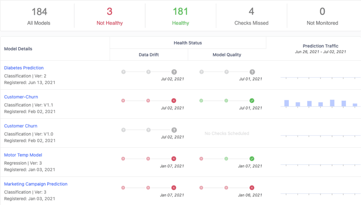Screen dimensions: 361x205
Task: Click Customer Churn V1.0 latest data drift unknown icon
Action: pyautogui.click(x=174, y=130)
